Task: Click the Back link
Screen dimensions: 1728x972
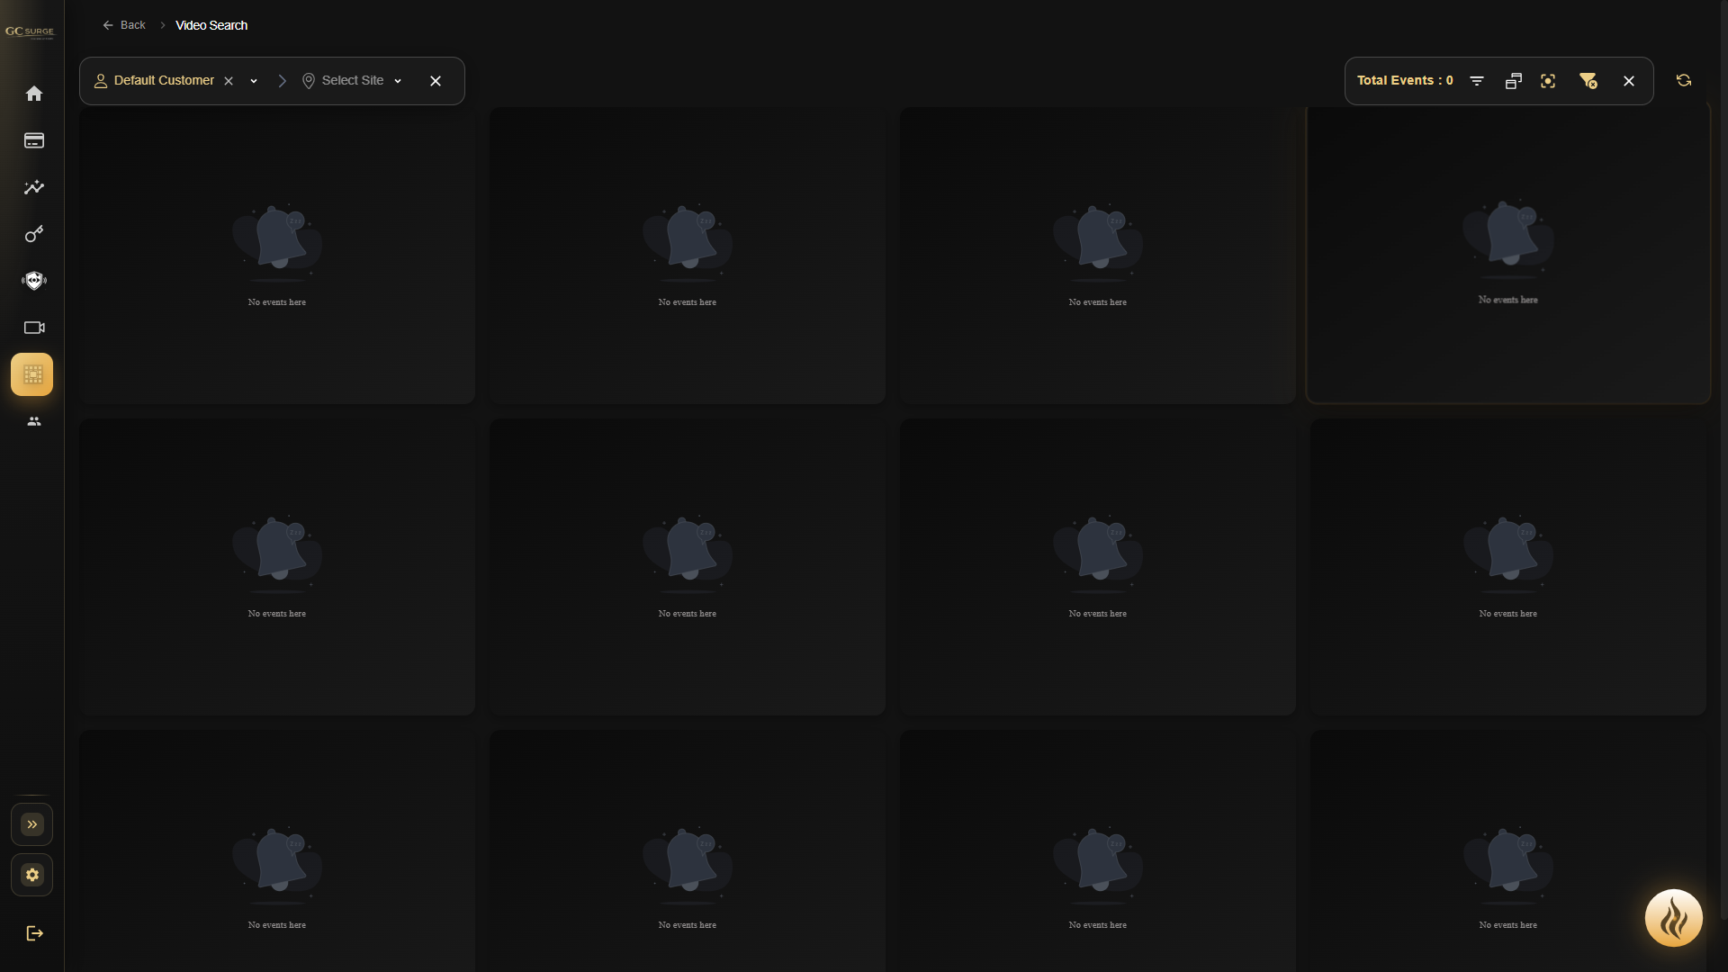Action: coord(124,25)
